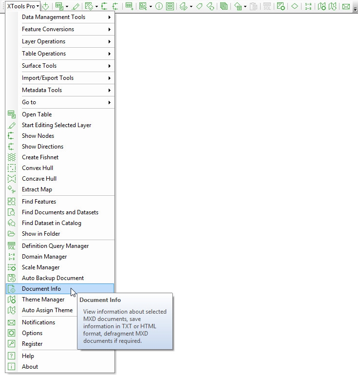Viewport: 358px width, 375px height.
Task: Click the download arrow toolbar icon
Action: 45,6
